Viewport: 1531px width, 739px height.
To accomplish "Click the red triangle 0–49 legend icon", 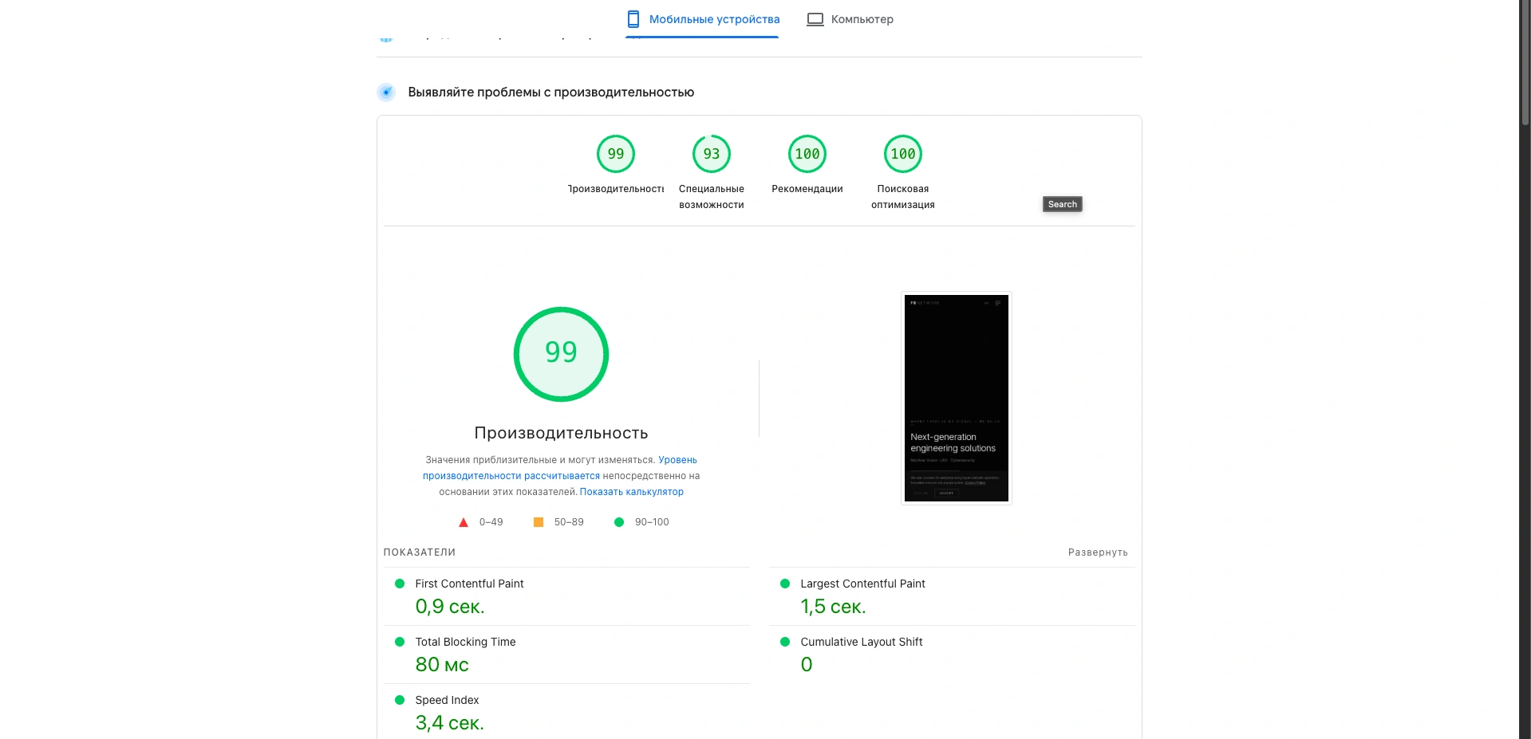I will pos(464,522).
